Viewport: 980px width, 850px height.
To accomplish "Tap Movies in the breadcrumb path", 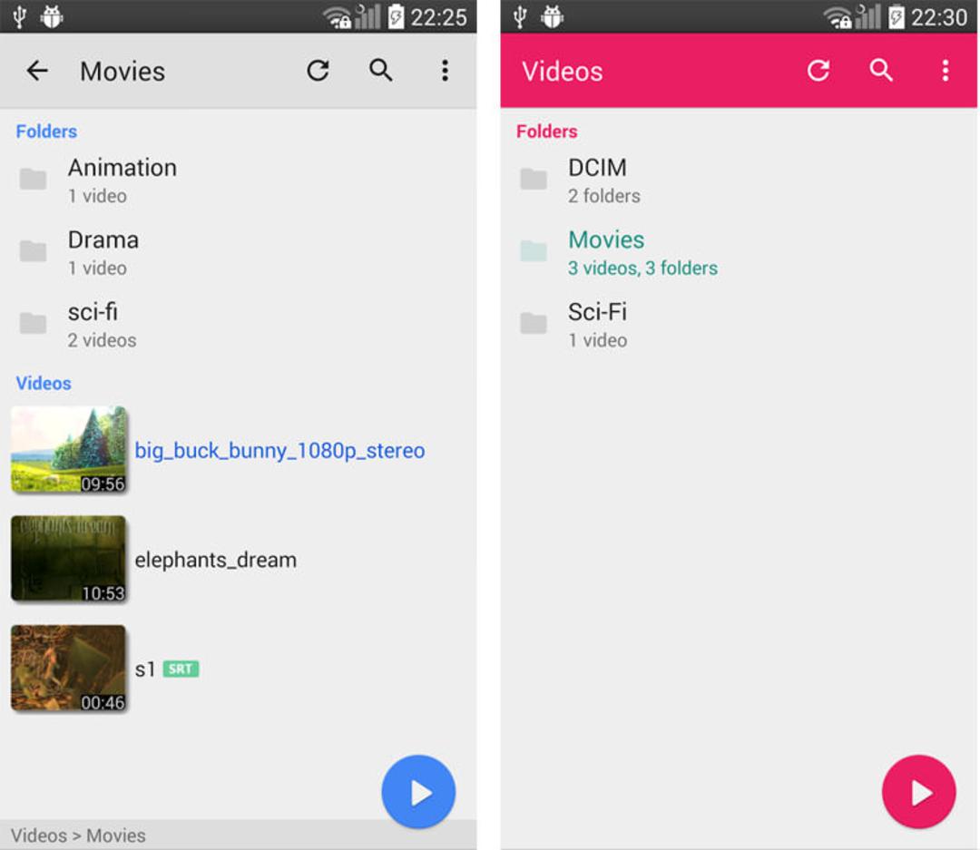I will click(116, 835).
